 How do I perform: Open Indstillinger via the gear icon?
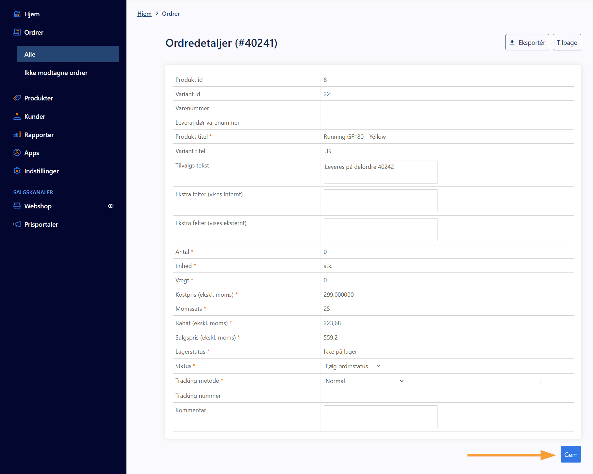pyautogui.click(x=17, y=171)
